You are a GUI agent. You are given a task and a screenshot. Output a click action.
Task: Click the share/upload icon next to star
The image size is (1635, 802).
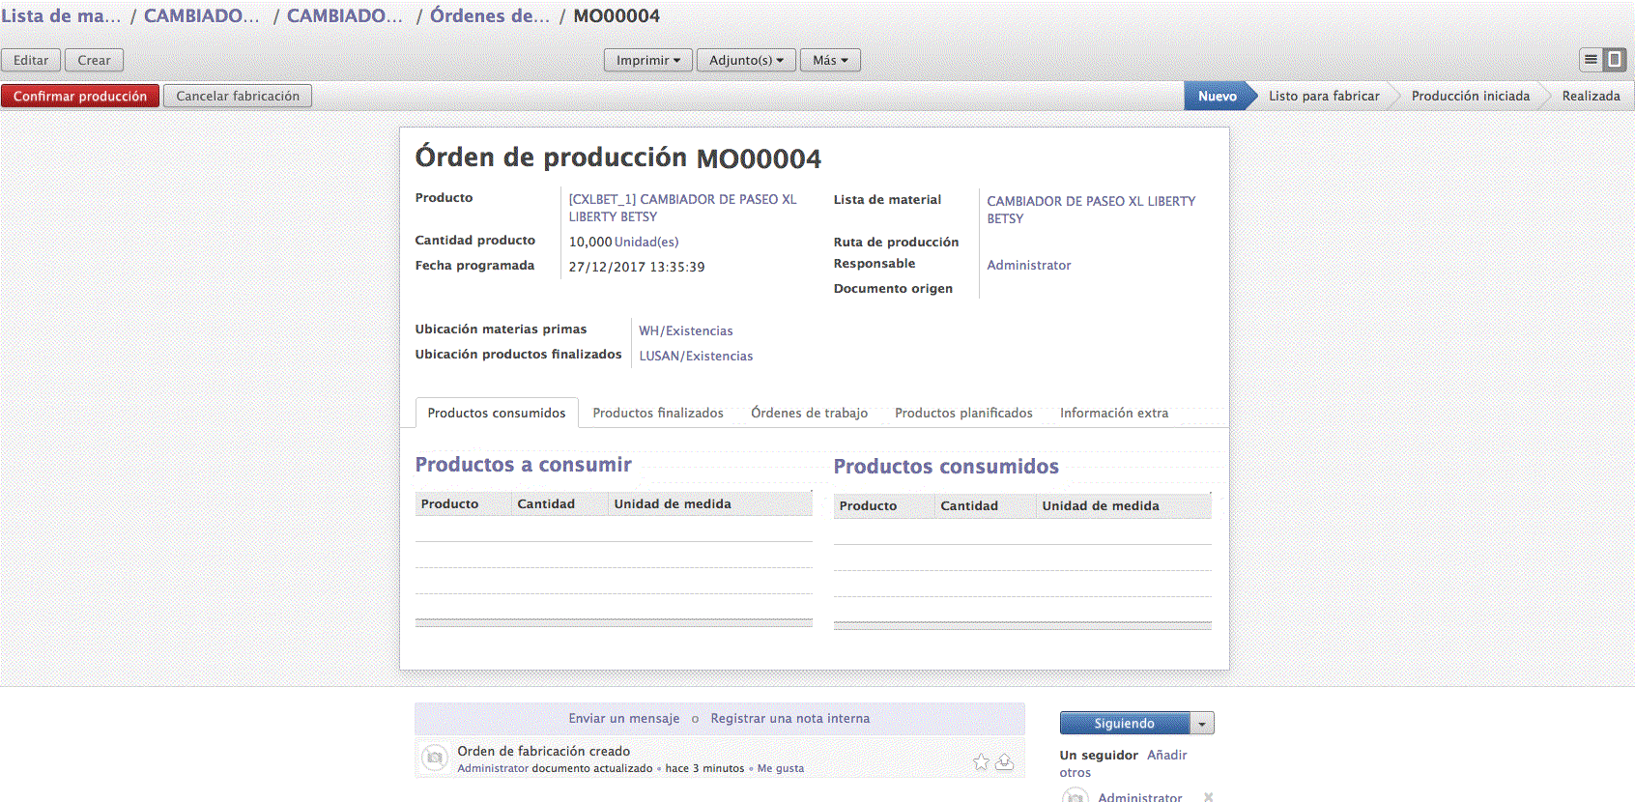pyautogui.click(x=1005, y=762)
